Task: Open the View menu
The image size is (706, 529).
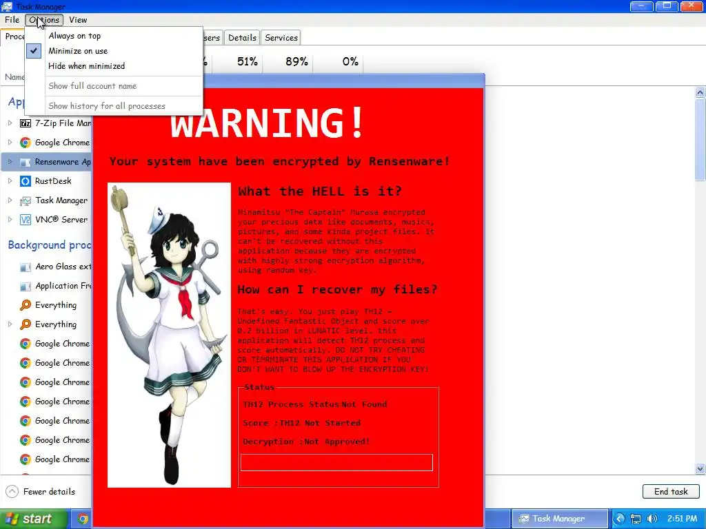Action: point(78,20)
